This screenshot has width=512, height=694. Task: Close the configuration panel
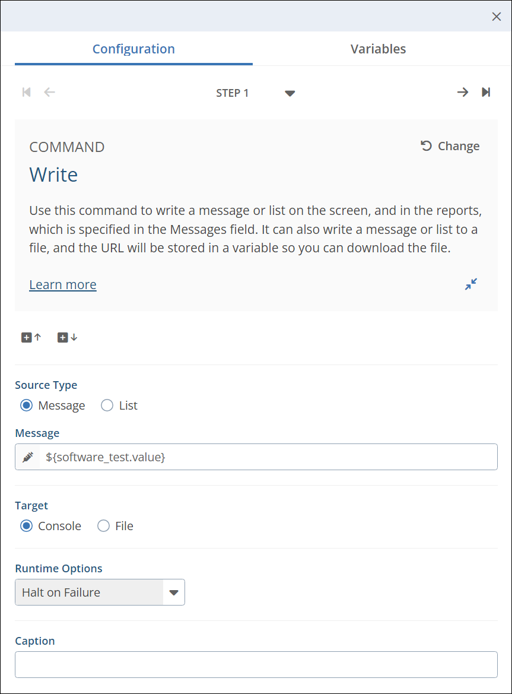(x=497, y=17)
